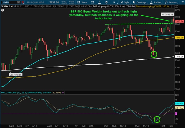Viewport: 185px width, 128px height.
Task: Open the Style menu
Action: [125, 2]
